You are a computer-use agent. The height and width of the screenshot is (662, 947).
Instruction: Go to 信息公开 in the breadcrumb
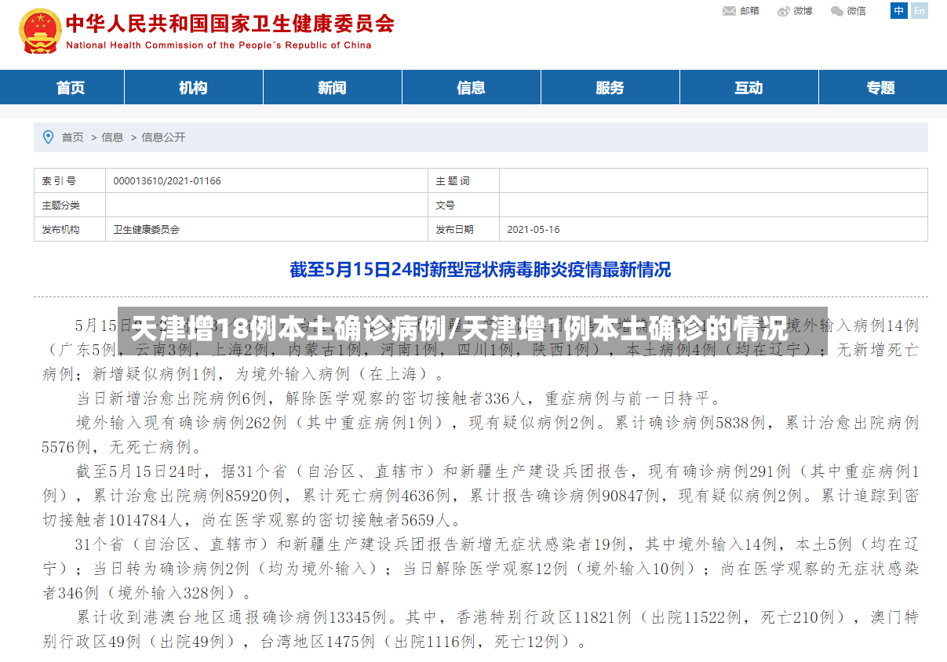163,137
